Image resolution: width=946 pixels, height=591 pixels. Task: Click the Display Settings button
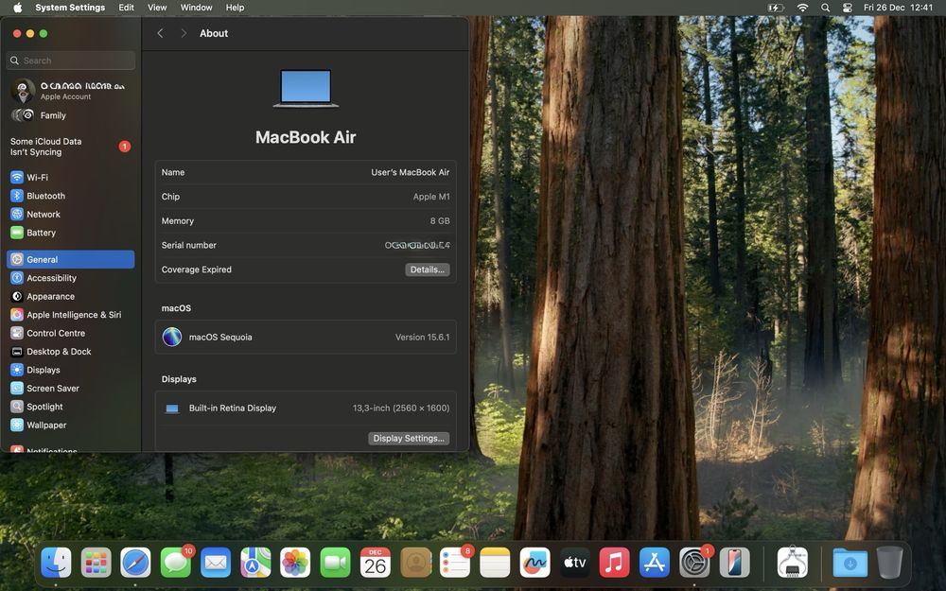click(409, 439)
